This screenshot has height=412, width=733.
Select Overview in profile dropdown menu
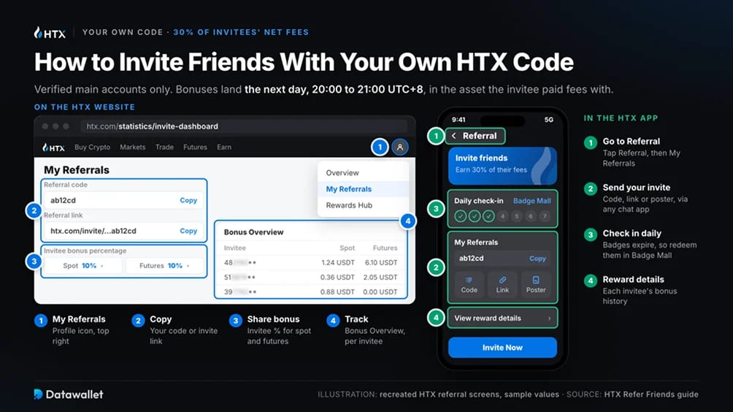(364, 172)
